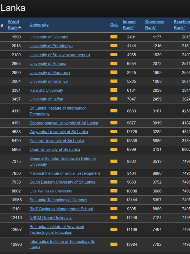The width and height of the screenshot is (190, 254).
Task: Sort table by University column header
Action: (39, 25)
